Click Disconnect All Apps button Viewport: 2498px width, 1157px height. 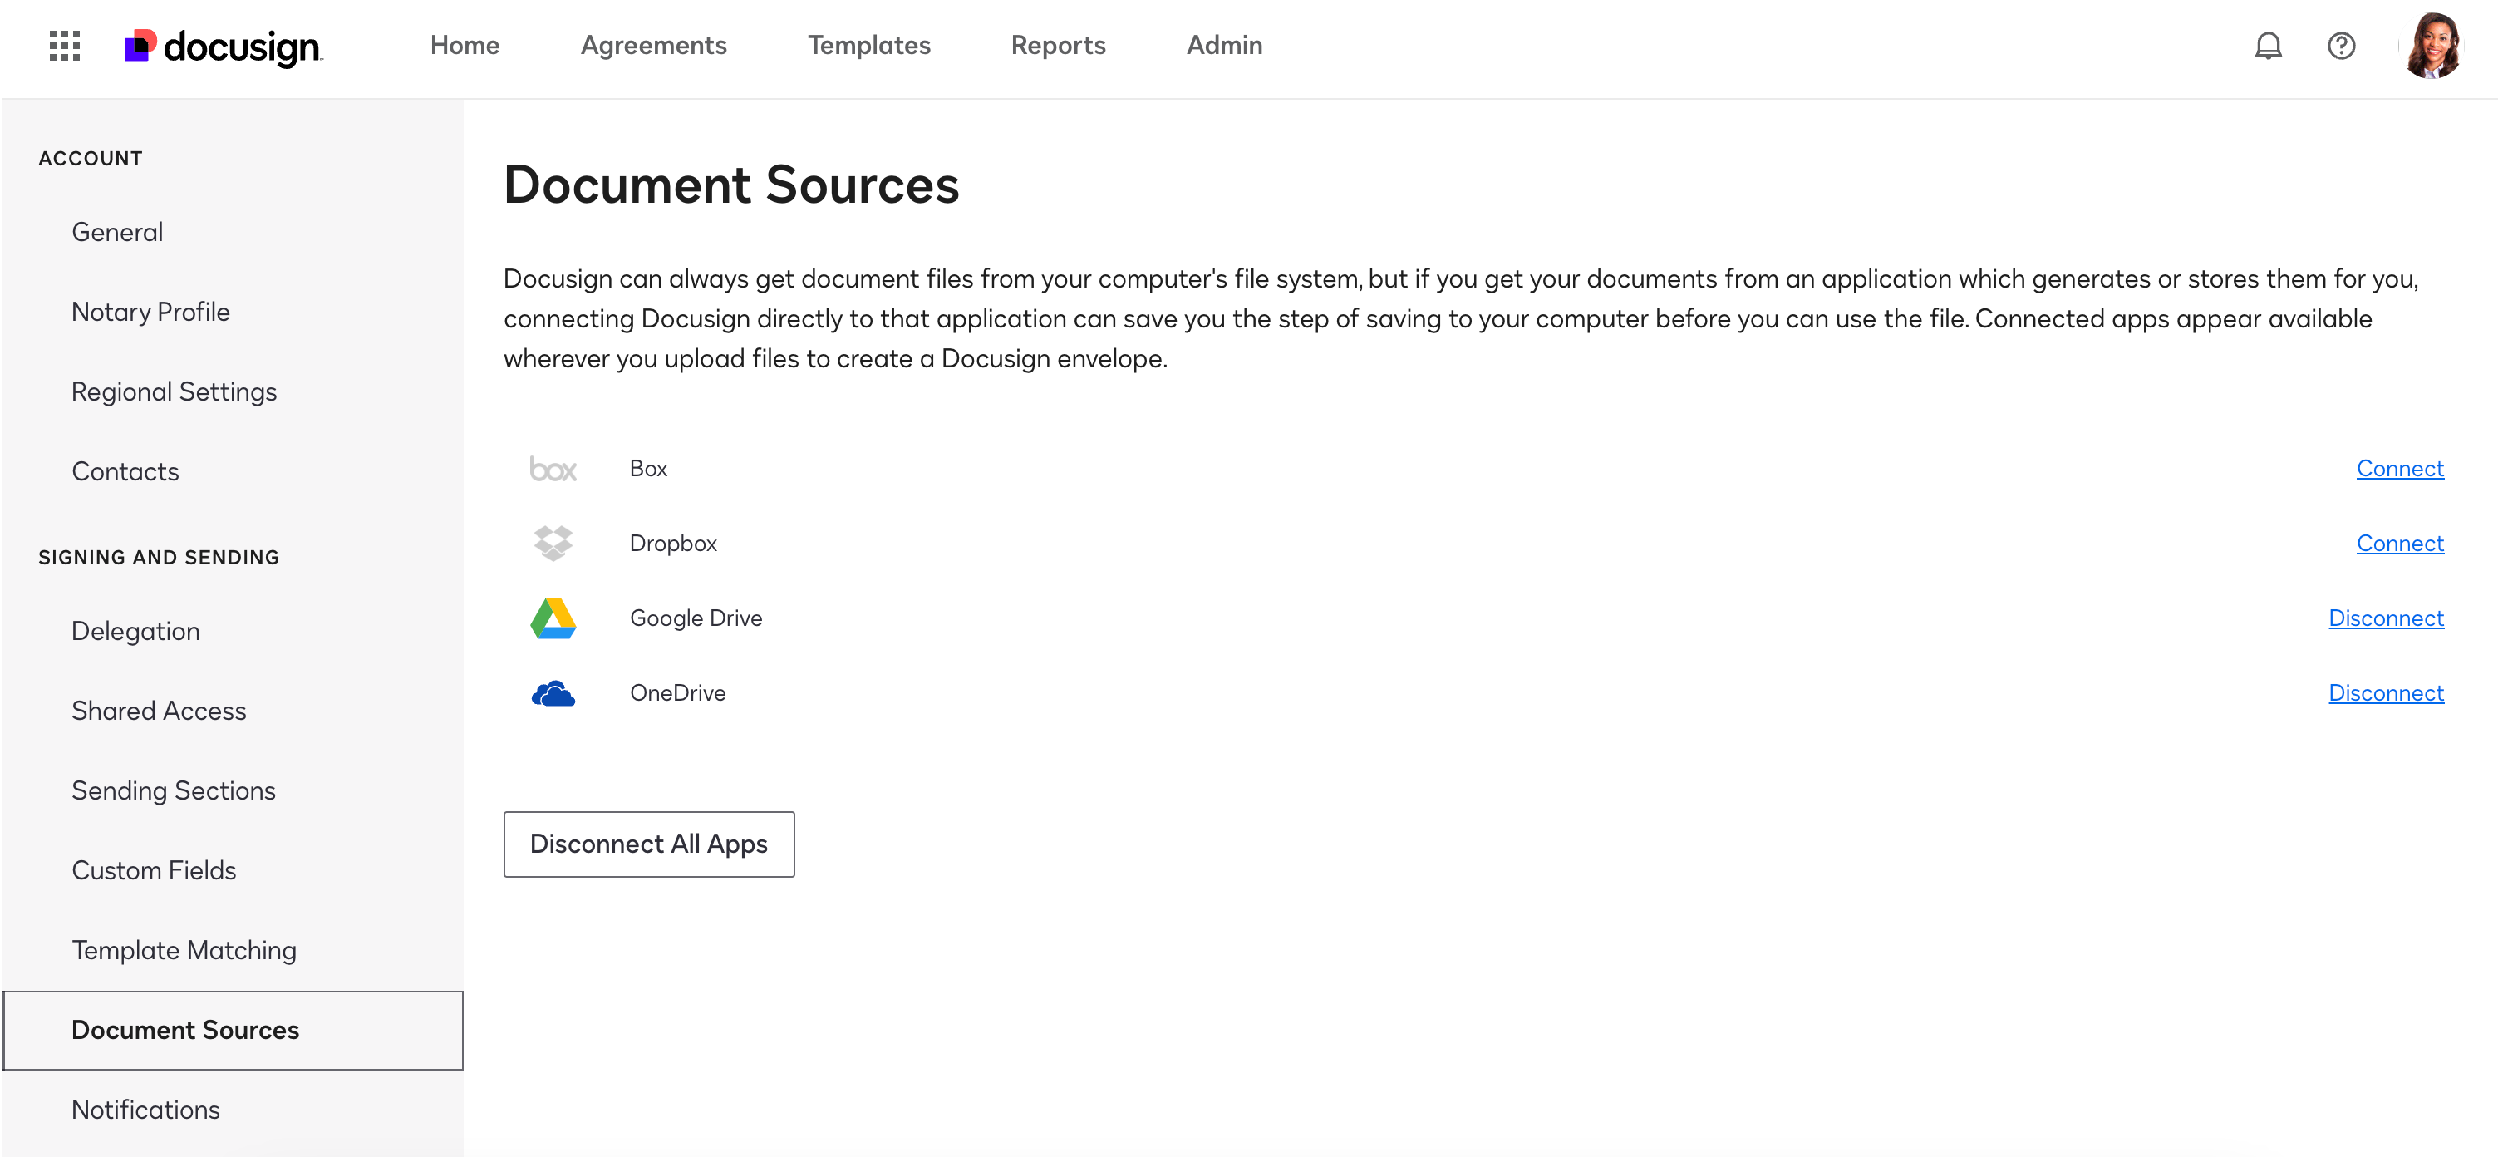[x=649, y=844]
